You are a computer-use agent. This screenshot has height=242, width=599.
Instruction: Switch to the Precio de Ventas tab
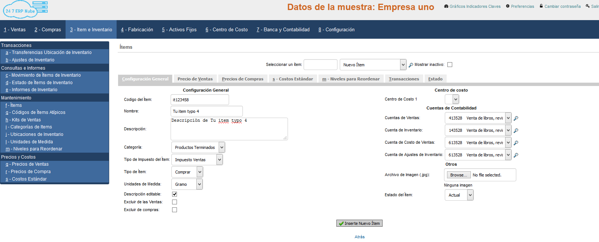tap(195, 79)
